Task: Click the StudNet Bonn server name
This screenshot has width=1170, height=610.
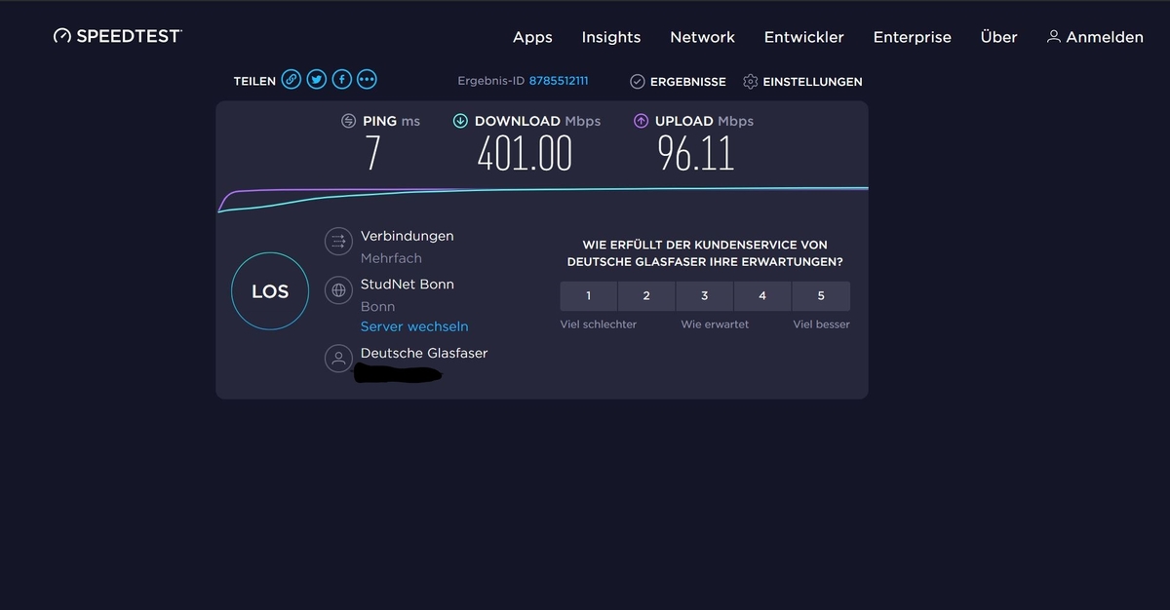Action: pos(408,285)
